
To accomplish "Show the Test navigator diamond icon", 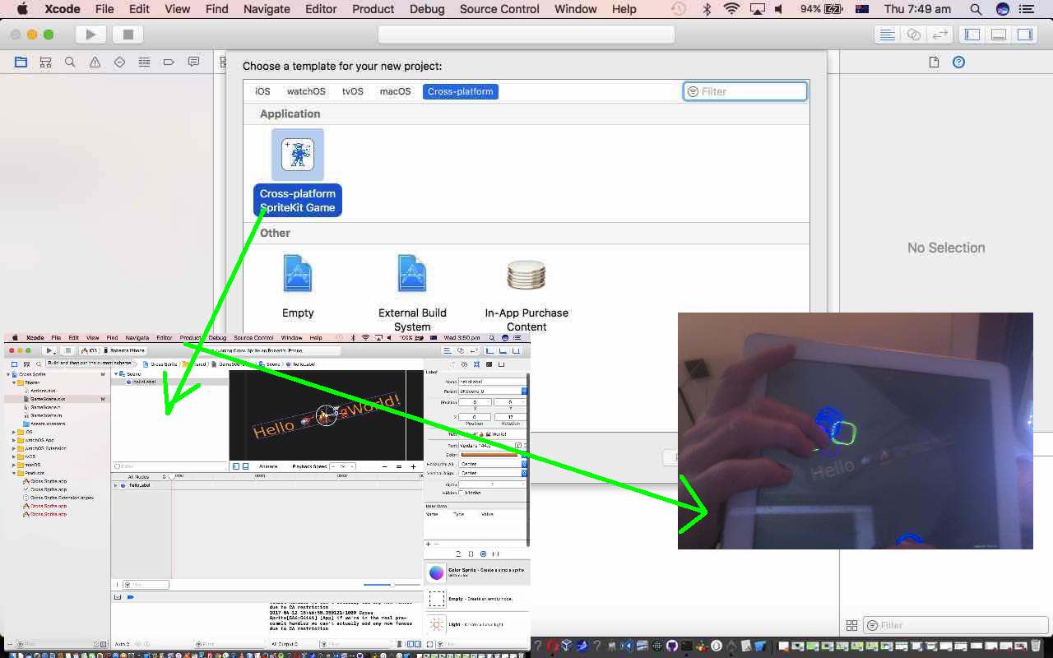I will tap(119, 63).
